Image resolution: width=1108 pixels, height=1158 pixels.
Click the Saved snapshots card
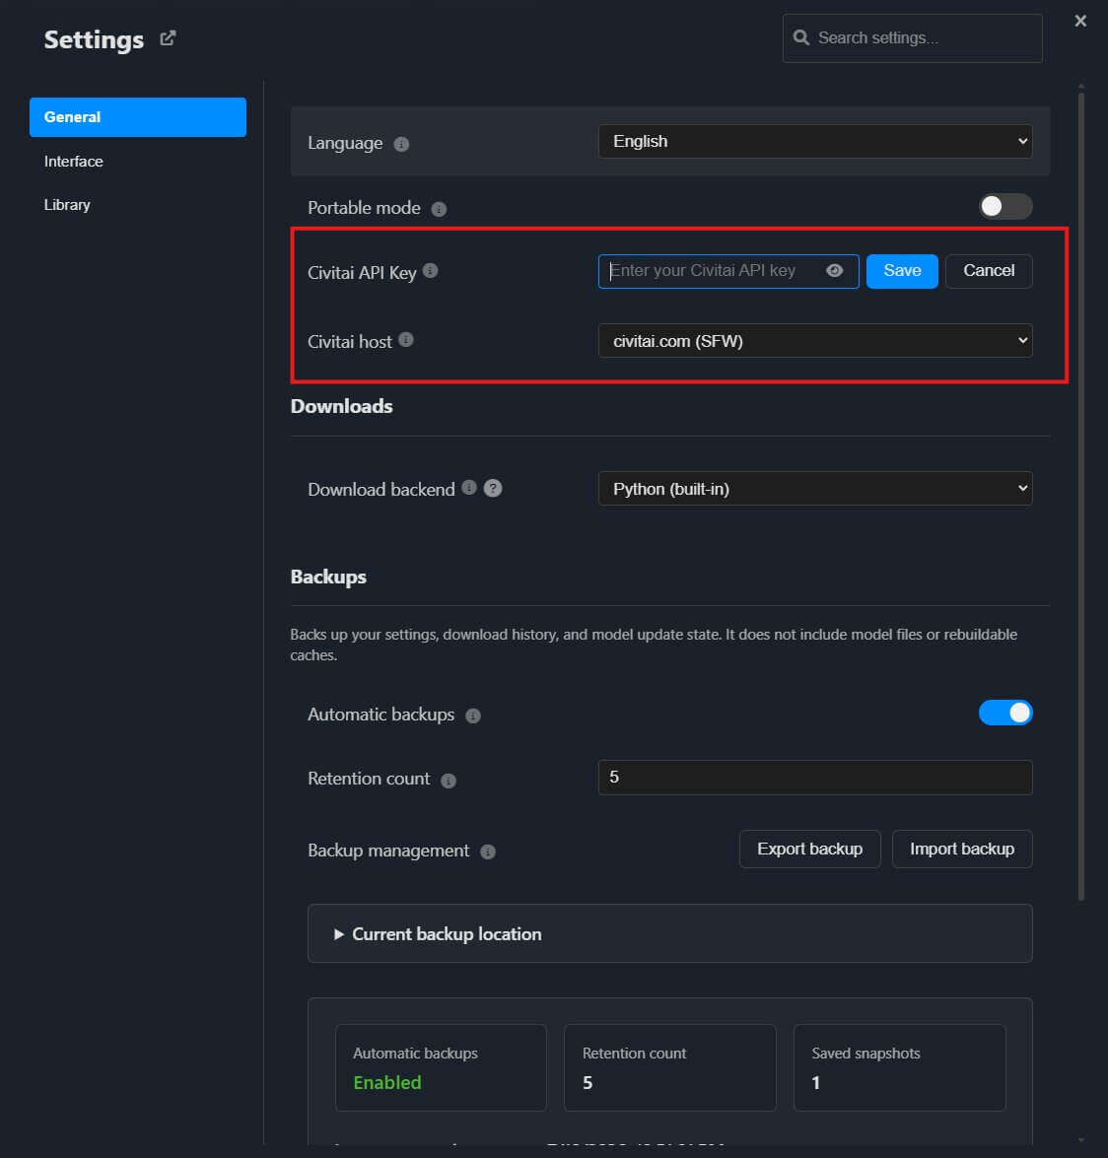point(899,1067)
